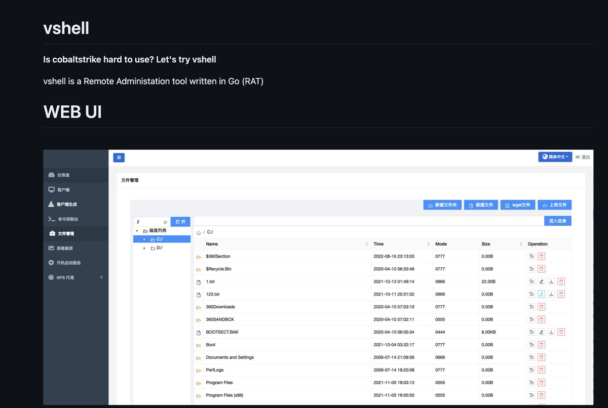Click the 进入目录 enter directory button
This screenshot has width=608, height=408.
[557, 221]
